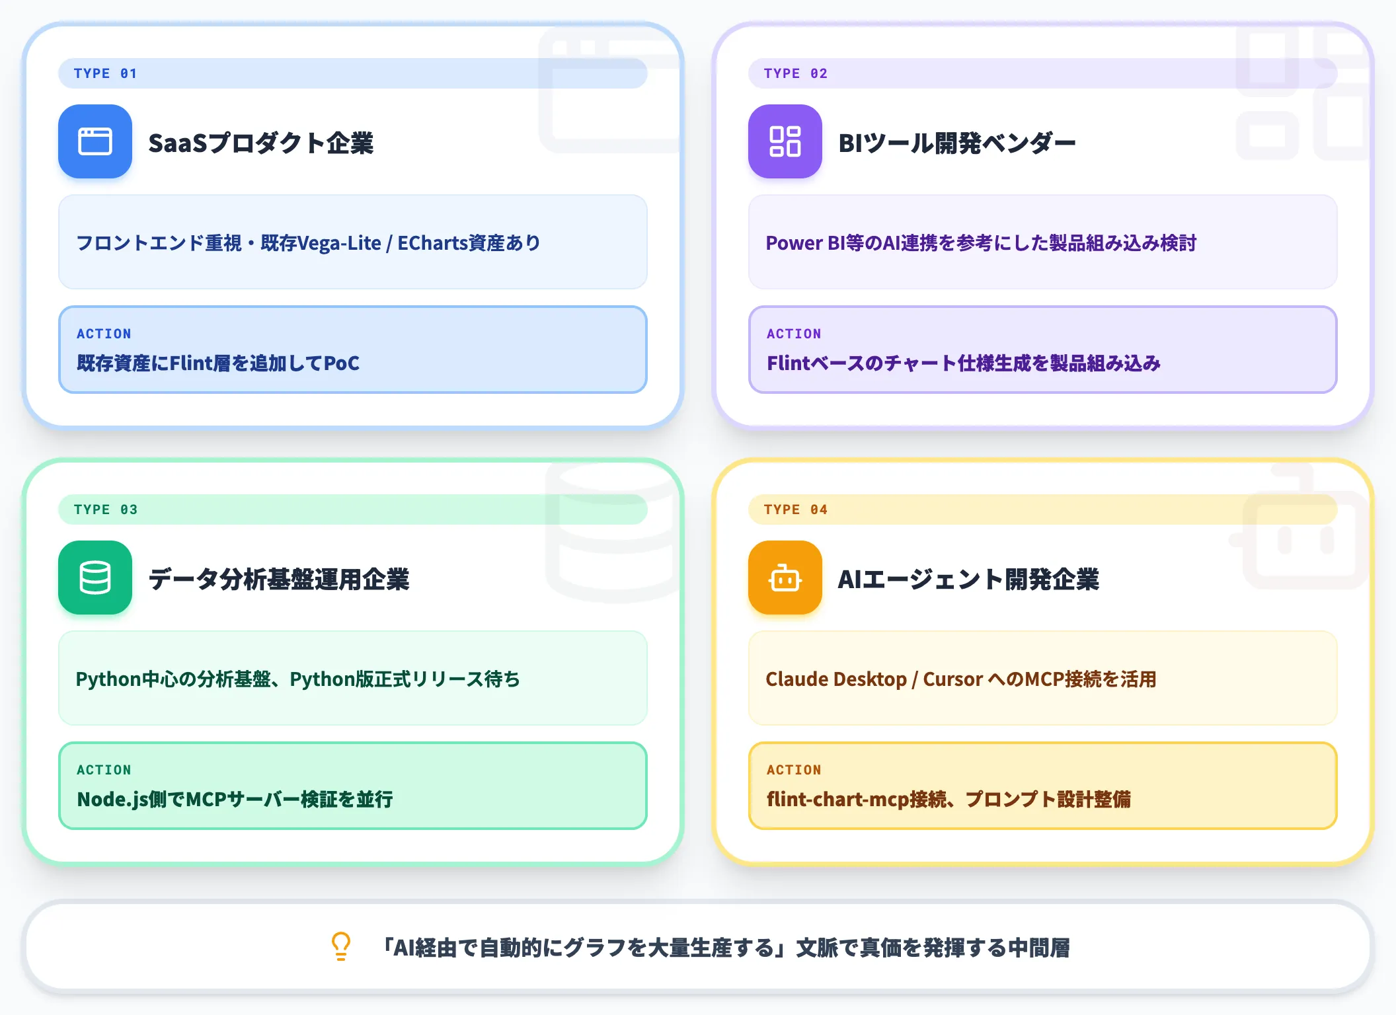Click the heading BIツール開発ベンダー
The width and height of the screenshot is (1396, 1015).
(957, 143)
